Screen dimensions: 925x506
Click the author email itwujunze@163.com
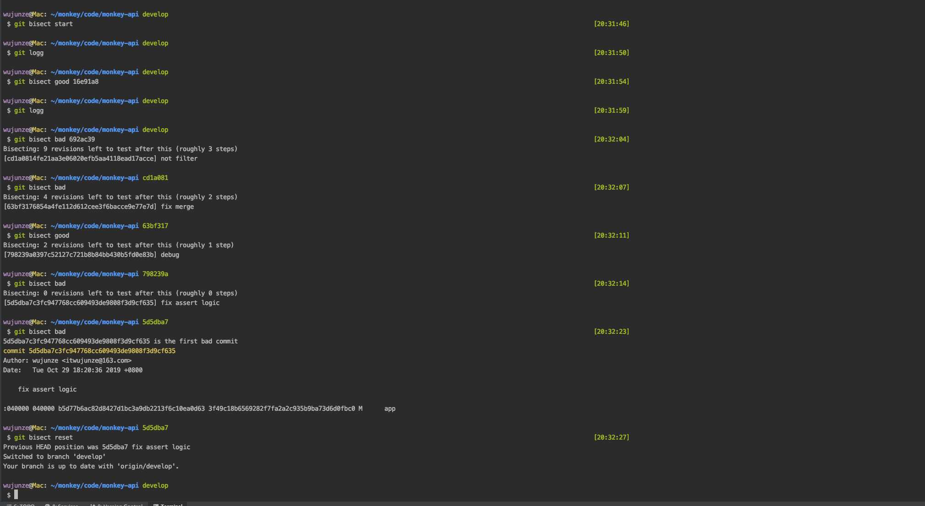point(97,360)
